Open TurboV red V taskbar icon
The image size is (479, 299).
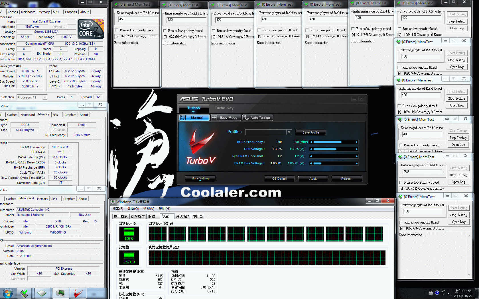point(78,293)
